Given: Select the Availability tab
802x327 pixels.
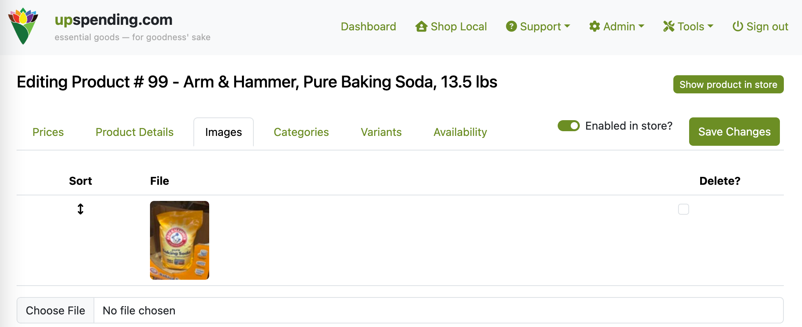Looking at the screenshot, I should click(460, 132).
